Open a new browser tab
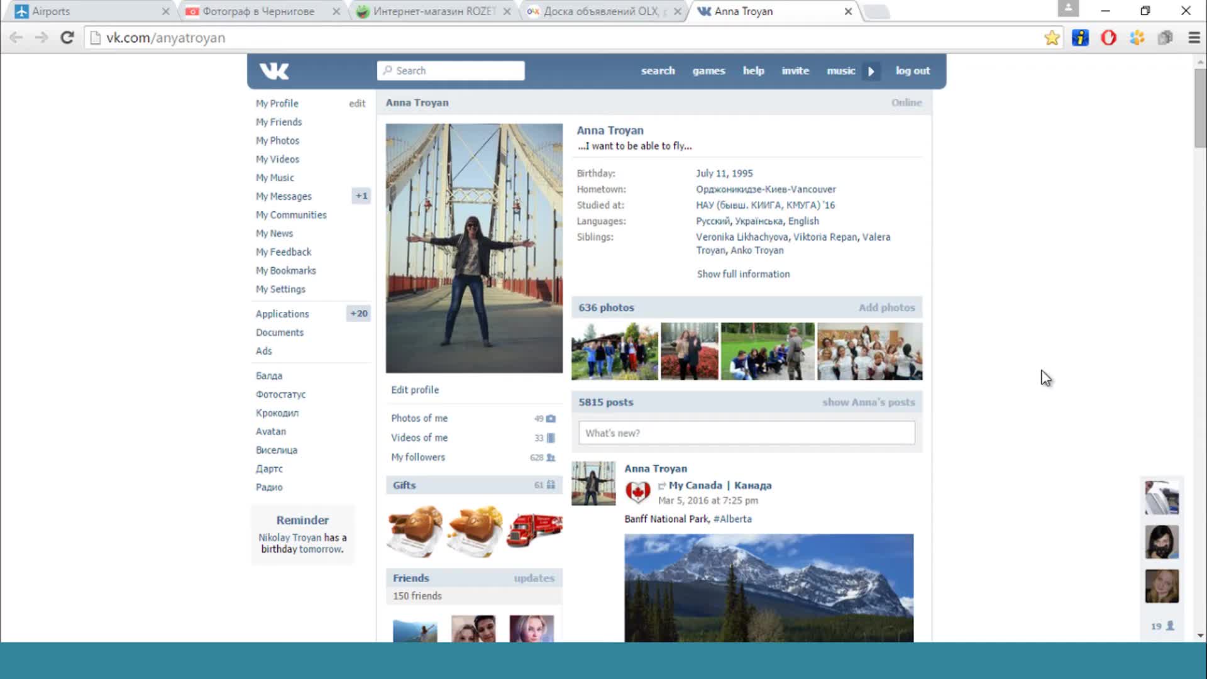1207x679 pixels. [x=876, y=11]
